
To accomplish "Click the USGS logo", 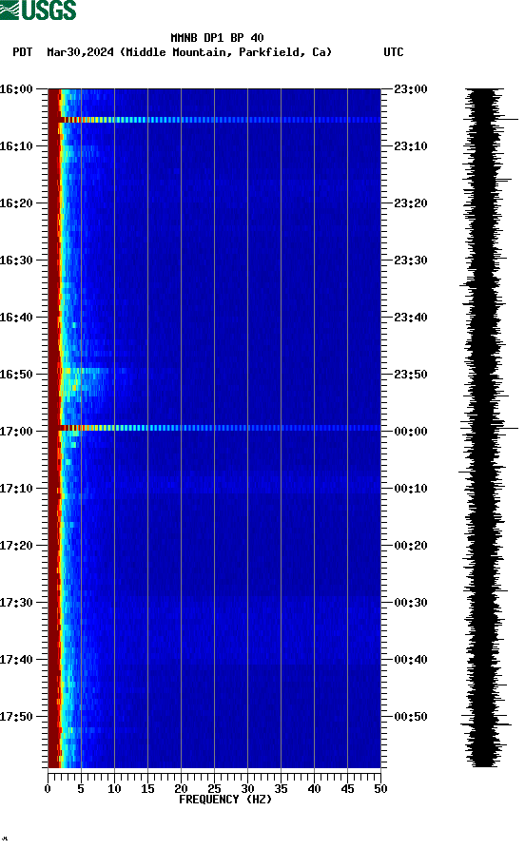I will 38,10.
